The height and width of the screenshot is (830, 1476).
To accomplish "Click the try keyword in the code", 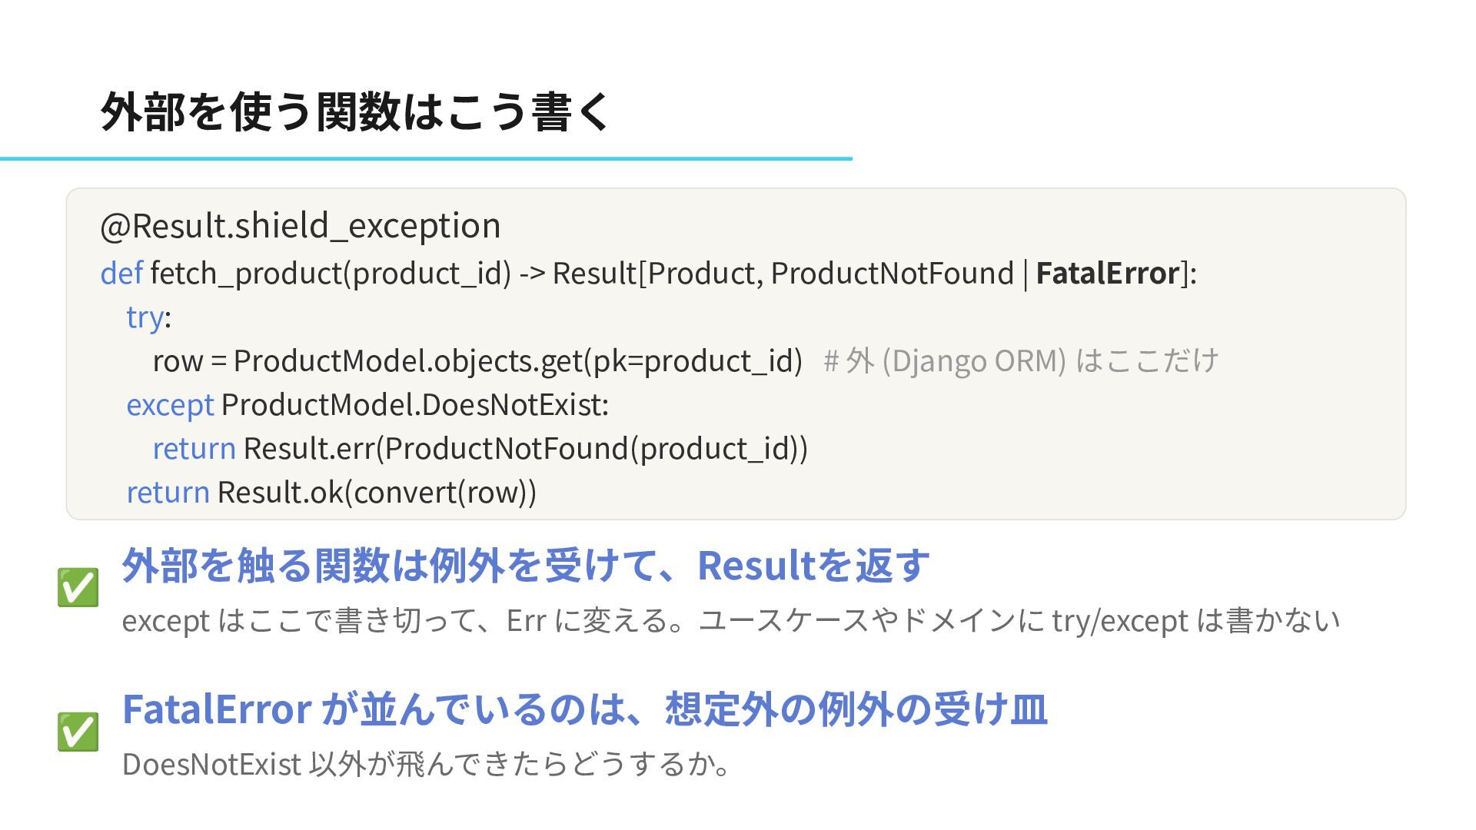I will coord(145,317).
